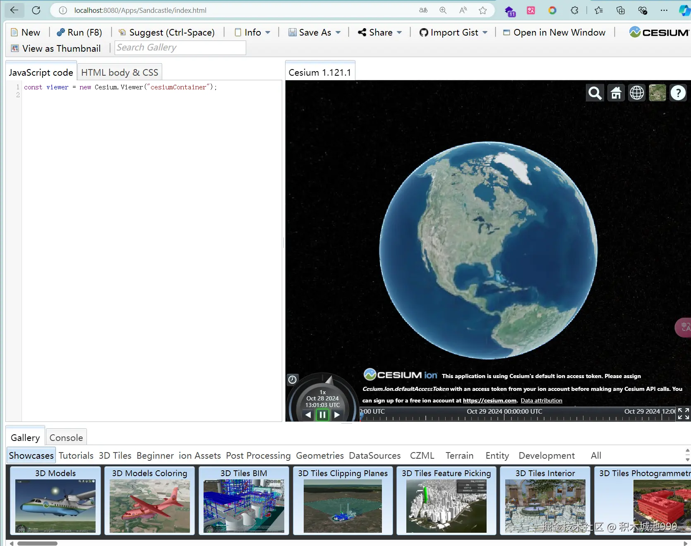Open the base layer imagery picker
Screen dimensions: 691x546
click(657, 93)
